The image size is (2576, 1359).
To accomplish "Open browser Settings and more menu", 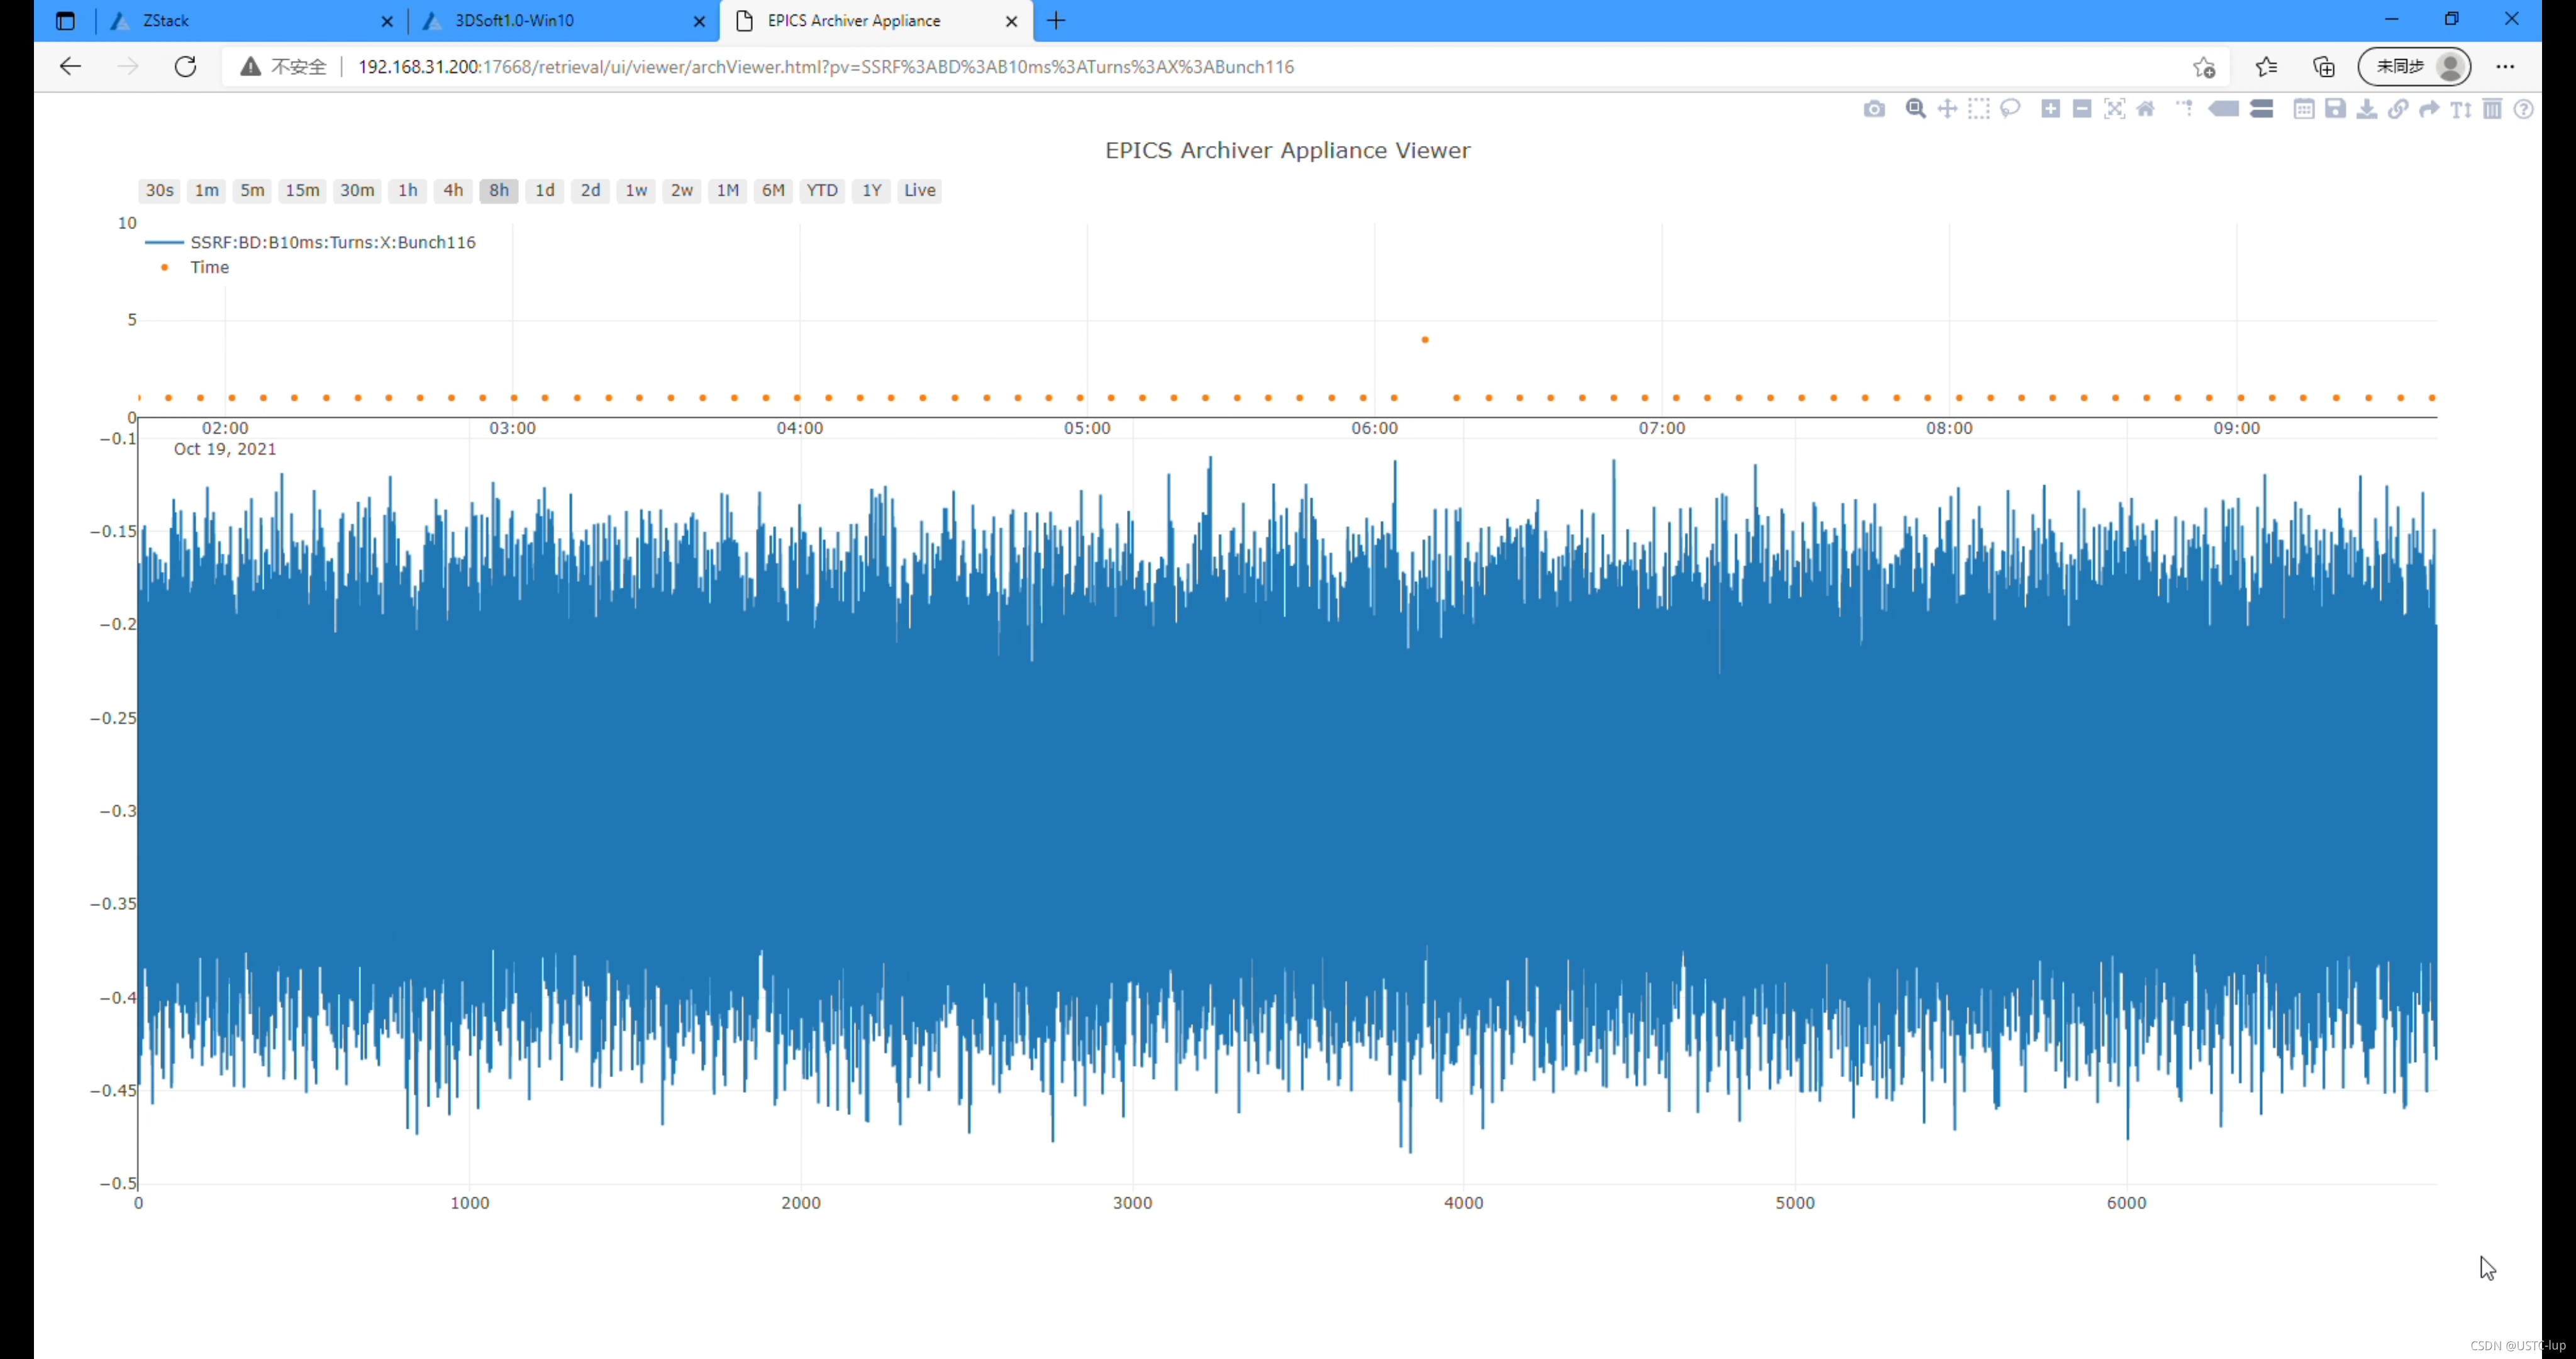I will (2504, 66).
